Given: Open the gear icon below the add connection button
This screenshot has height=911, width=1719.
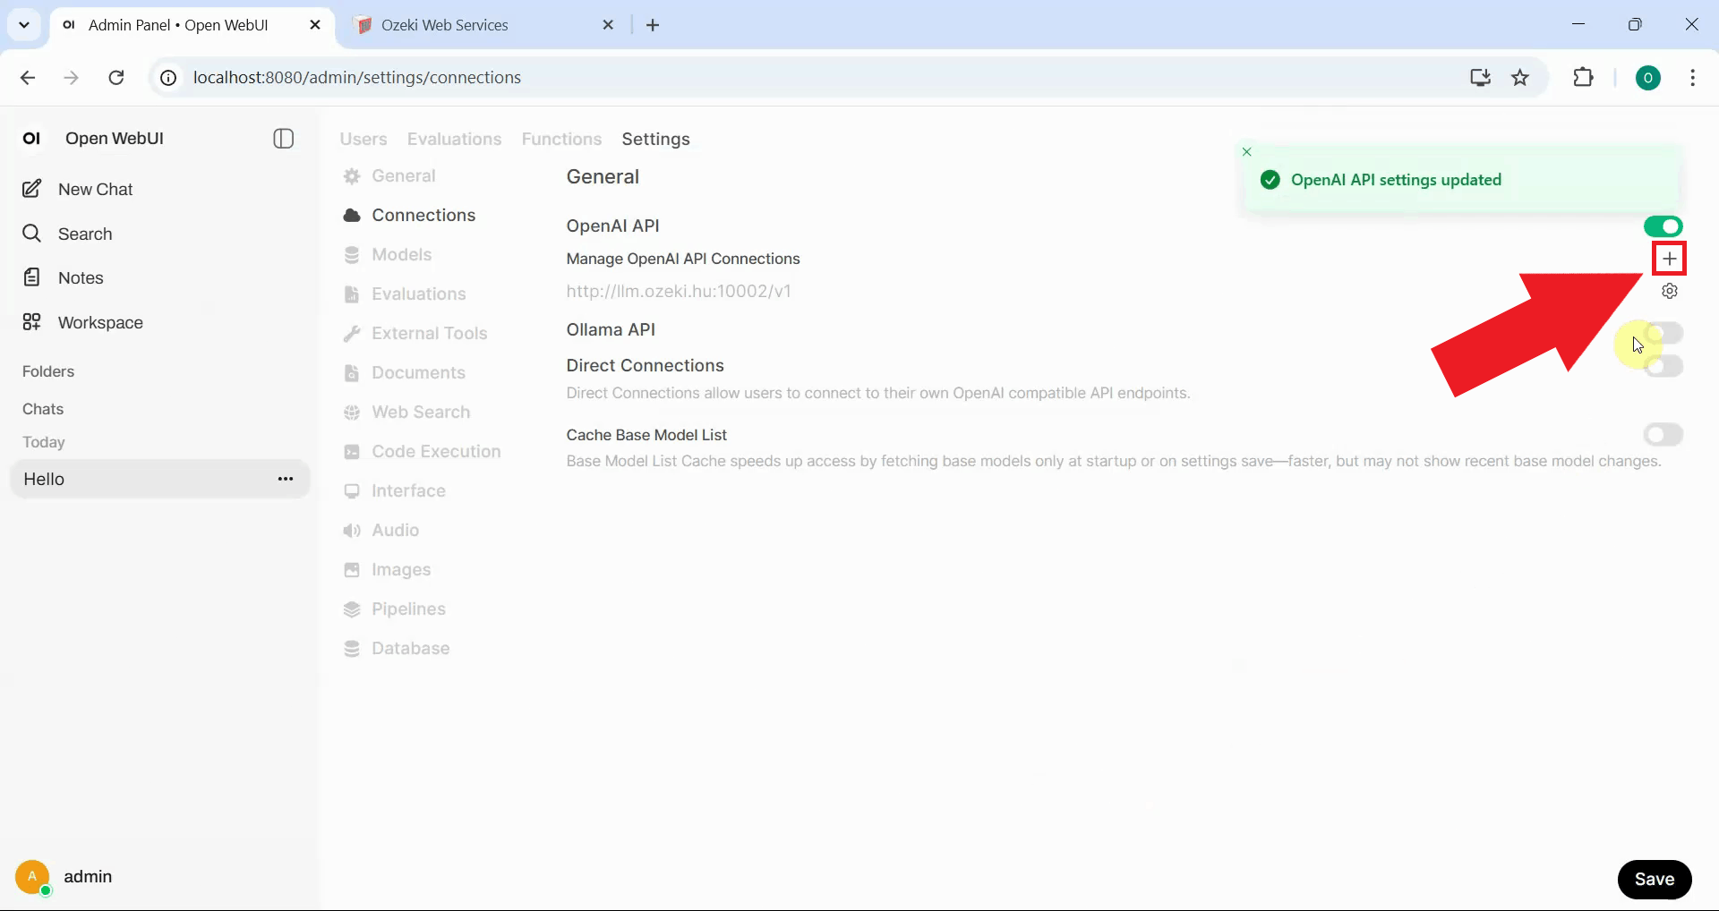Looking at the screenshot, I should [x=1671, y=291].
